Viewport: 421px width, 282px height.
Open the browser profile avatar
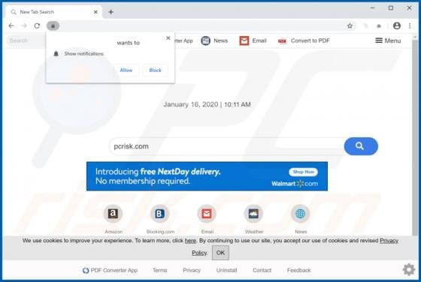point(397,25)
